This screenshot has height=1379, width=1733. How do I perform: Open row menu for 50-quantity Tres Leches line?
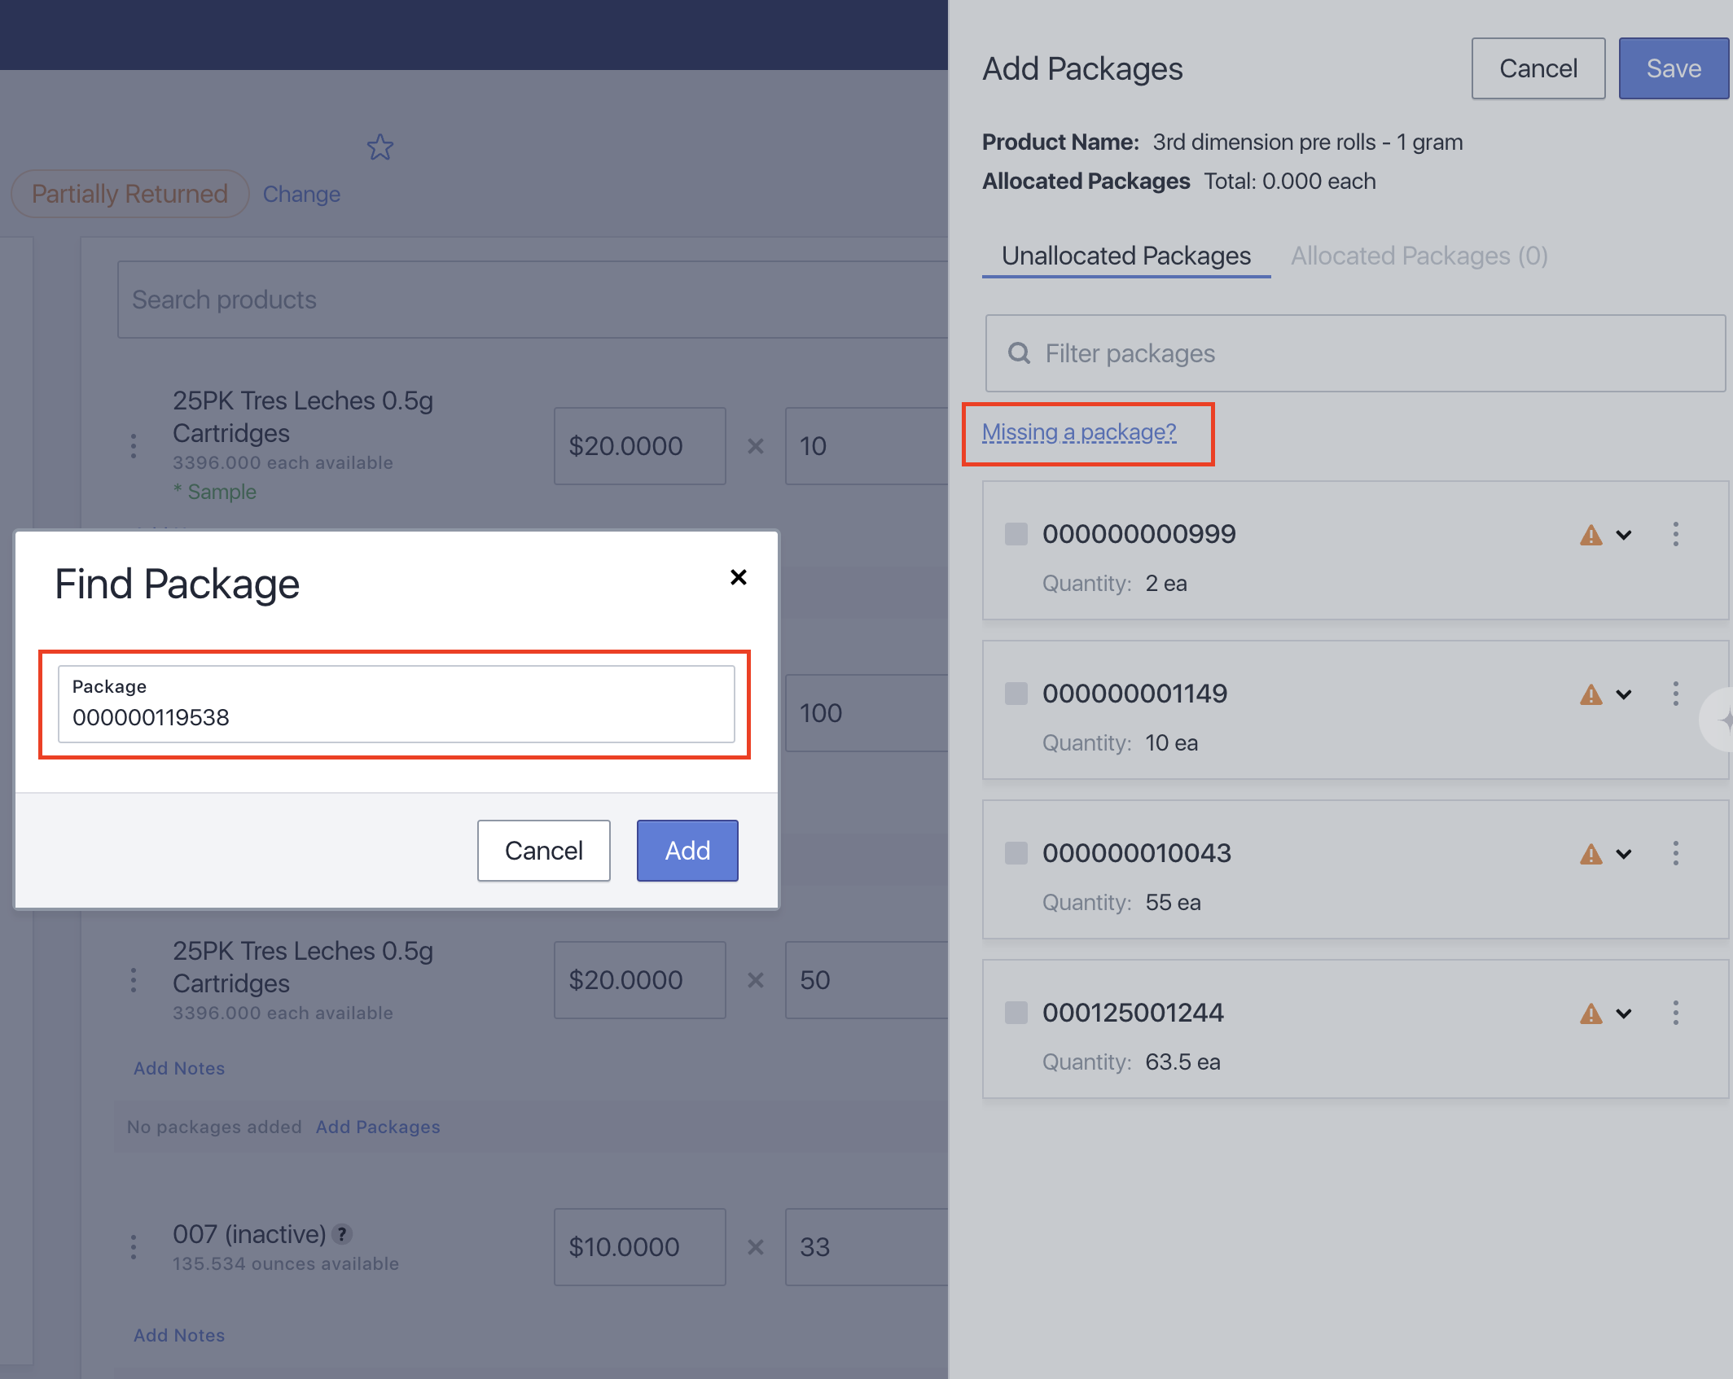[x=134, y=980]
